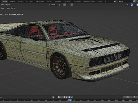Image resolution: width=138 pixels, height=103 pixels.
Task: Open the Select Box drag dropdown
Action: click(x=11, y=8)
